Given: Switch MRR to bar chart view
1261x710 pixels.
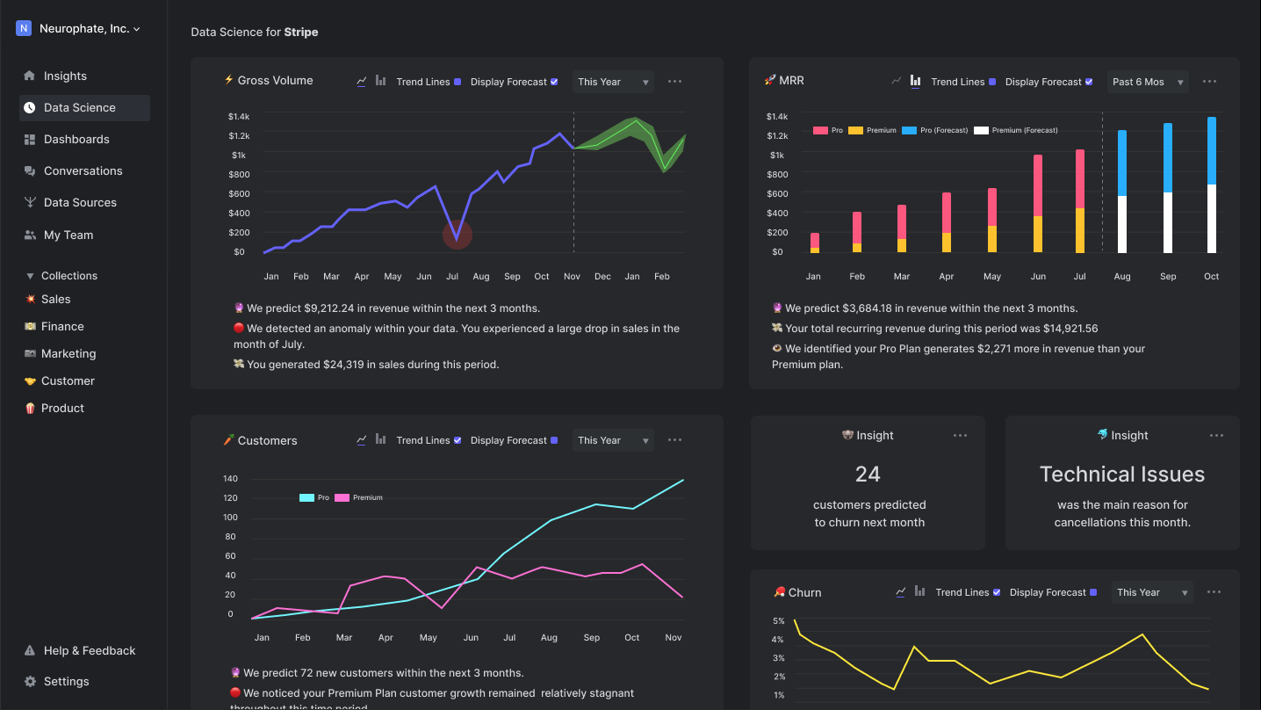Looking at the screenshot, I should point(916,81).
